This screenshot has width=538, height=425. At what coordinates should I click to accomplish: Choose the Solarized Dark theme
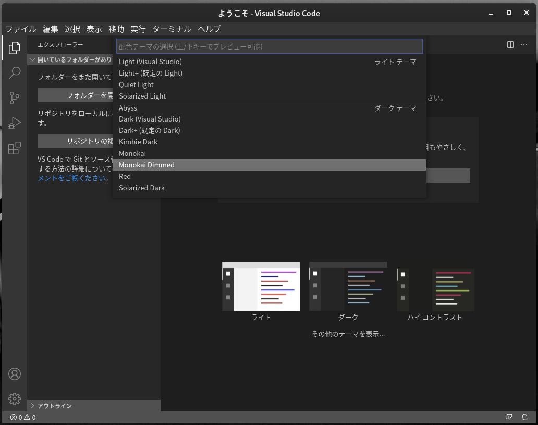[270, 188]
